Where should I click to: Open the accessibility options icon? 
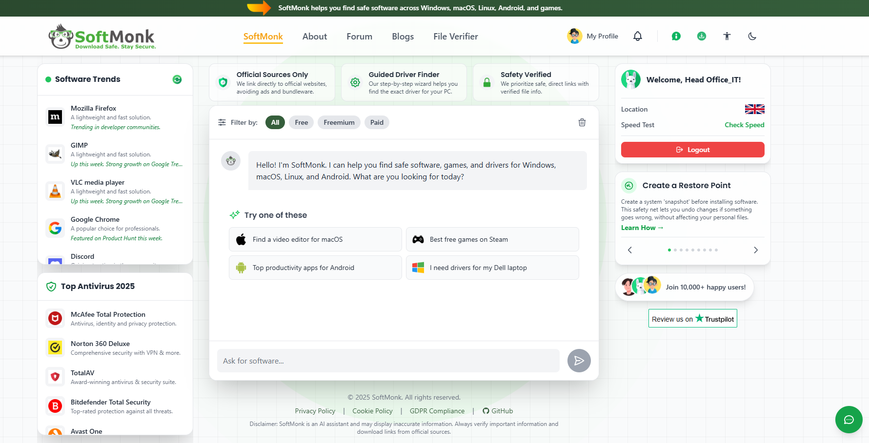point(727,36)
